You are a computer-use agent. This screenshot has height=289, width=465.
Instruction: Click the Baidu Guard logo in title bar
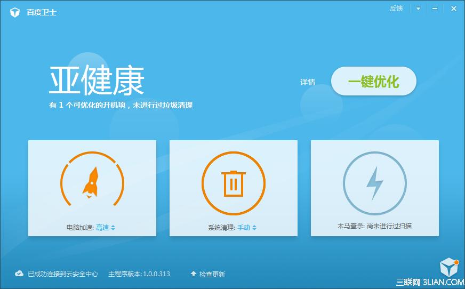click(15, 12)
